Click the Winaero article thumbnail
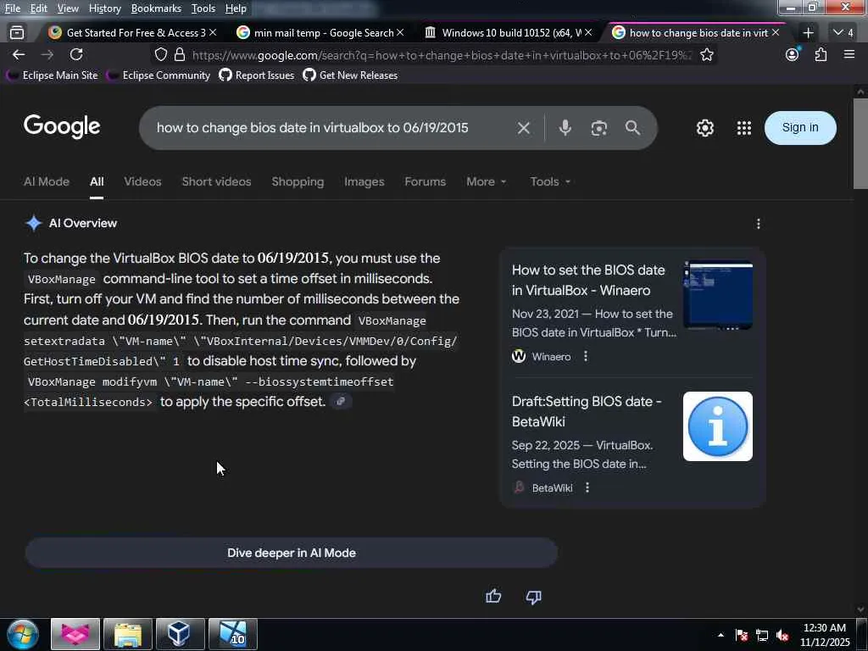The width and height of the screenshot is (868, 651). coord(717,295)
